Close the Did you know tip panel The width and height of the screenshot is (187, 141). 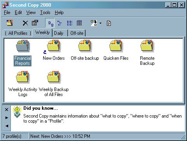coord(7,110)
